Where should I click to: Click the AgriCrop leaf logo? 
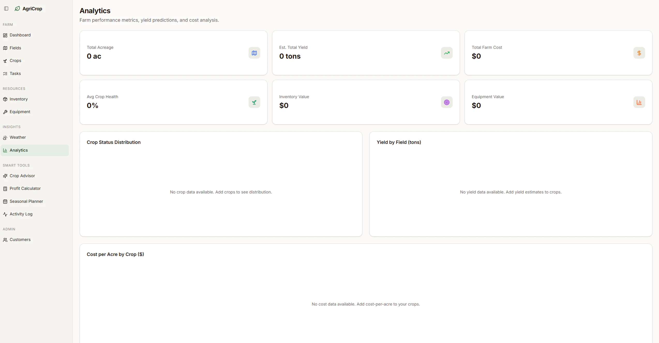[x=17, y=9]
